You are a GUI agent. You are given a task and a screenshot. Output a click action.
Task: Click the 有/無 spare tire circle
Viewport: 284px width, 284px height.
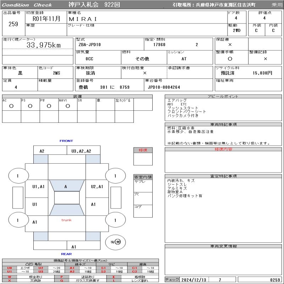[115, 242]
